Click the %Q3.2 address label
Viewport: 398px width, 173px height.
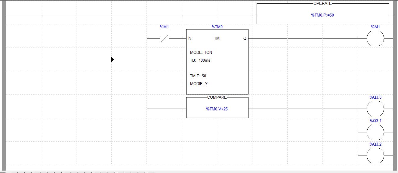click(375, 144)
